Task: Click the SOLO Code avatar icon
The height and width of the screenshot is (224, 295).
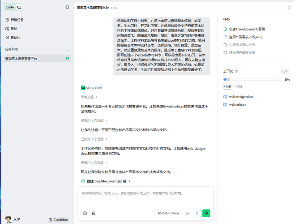Action: coord(83,88)
